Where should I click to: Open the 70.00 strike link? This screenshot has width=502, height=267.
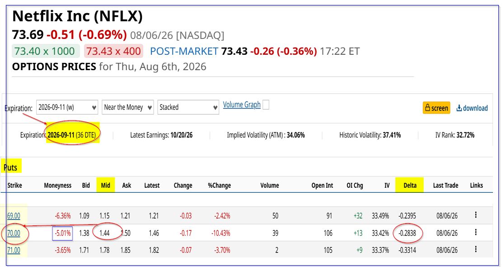click(x=14, y=233)
